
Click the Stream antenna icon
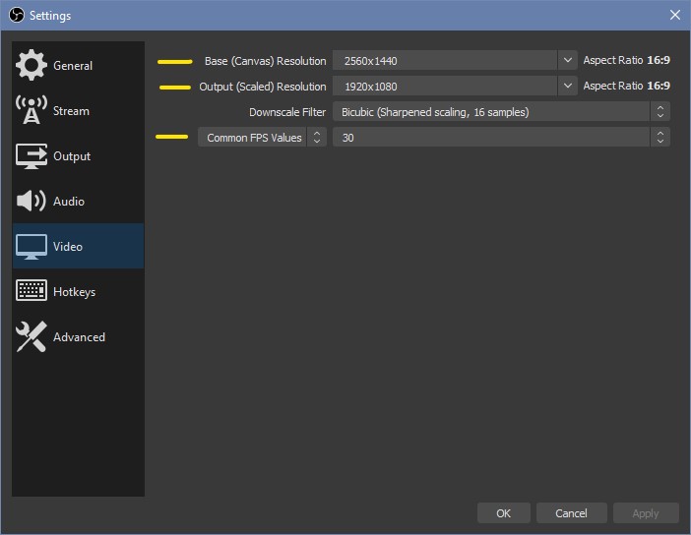31,110
